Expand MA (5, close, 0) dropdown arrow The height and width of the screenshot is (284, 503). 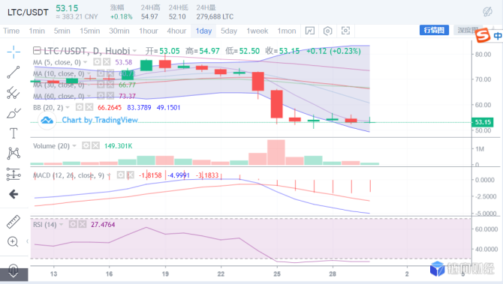(86, 62)
